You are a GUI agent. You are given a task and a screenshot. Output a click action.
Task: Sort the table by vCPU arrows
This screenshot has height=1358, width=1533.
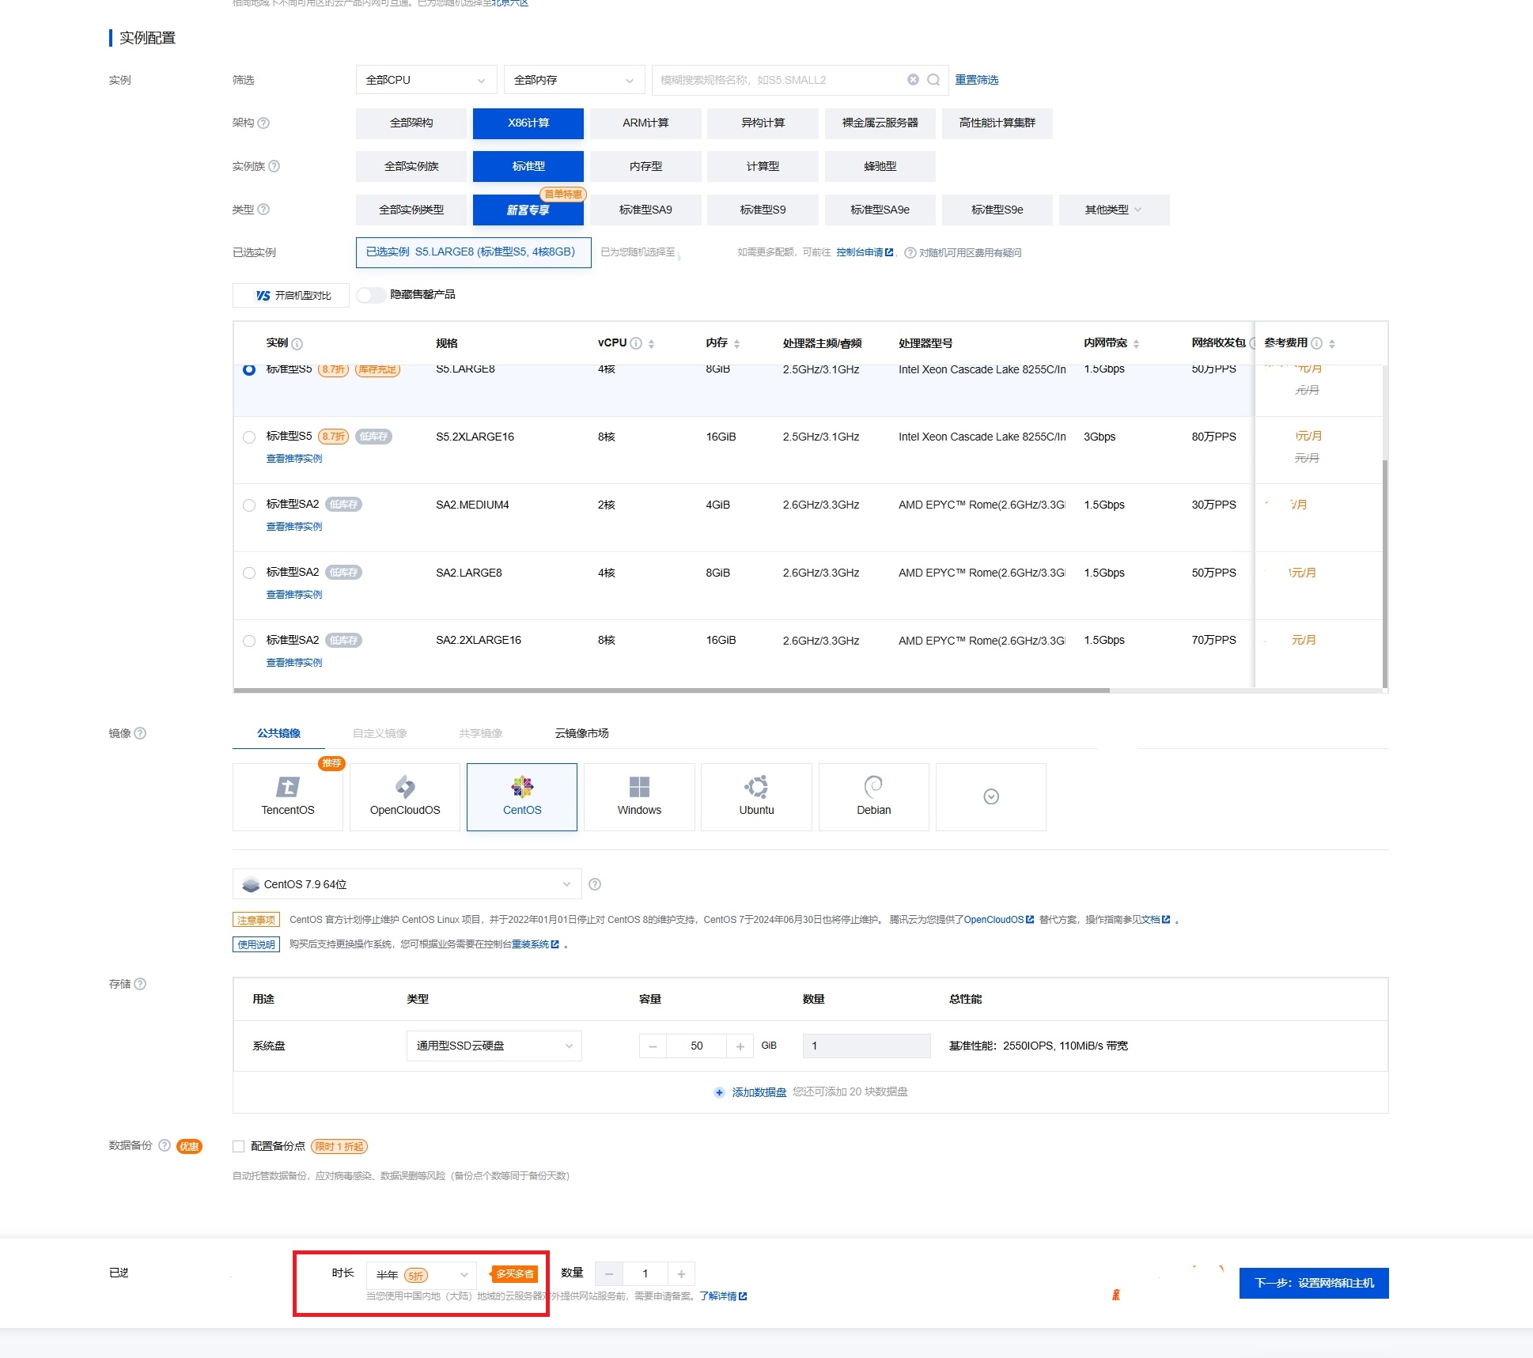pos(651,343)
